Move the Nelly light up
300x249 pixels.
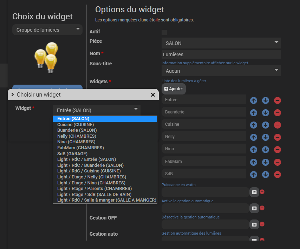click(254, 137)
